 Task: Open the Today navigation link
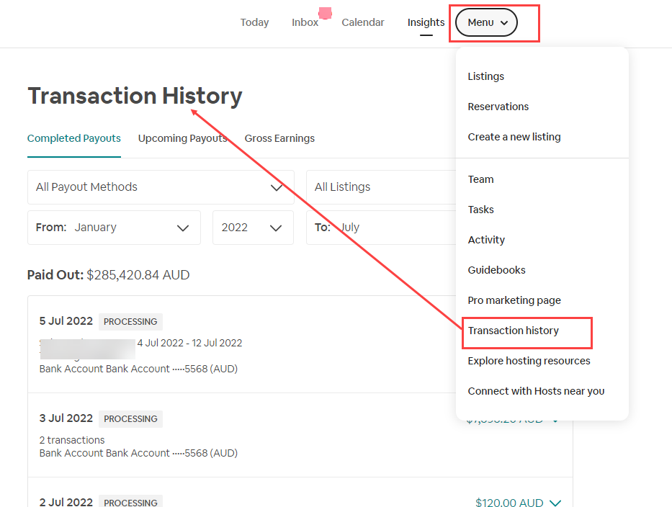click(x=254, y=22)
